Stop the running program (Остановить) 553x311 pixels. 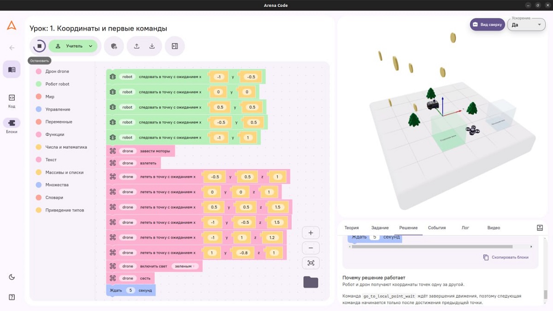pyautogui.click(x=39, y=46)
